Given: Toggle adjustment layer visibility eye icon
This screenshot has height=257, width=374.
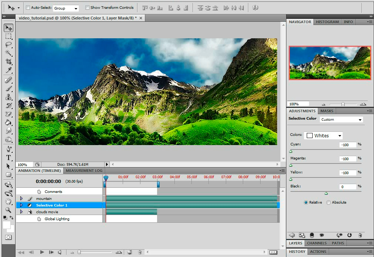Looking at the screenshot, I should point(322,235).
